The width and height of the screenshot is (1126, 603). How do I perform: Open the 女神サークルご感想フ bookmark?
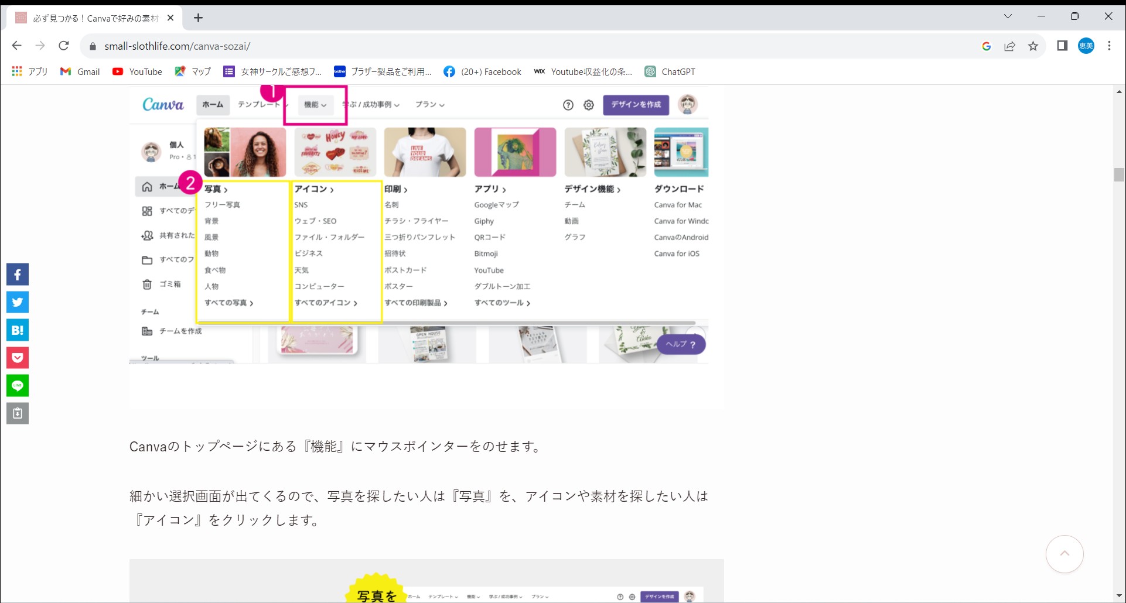coord(272,71)
